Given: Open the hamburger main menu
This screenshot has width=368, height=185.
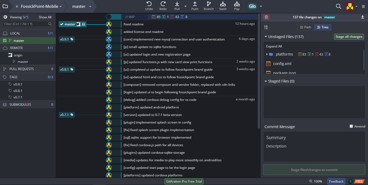Looking at the screenshot, I should (363, 6).
